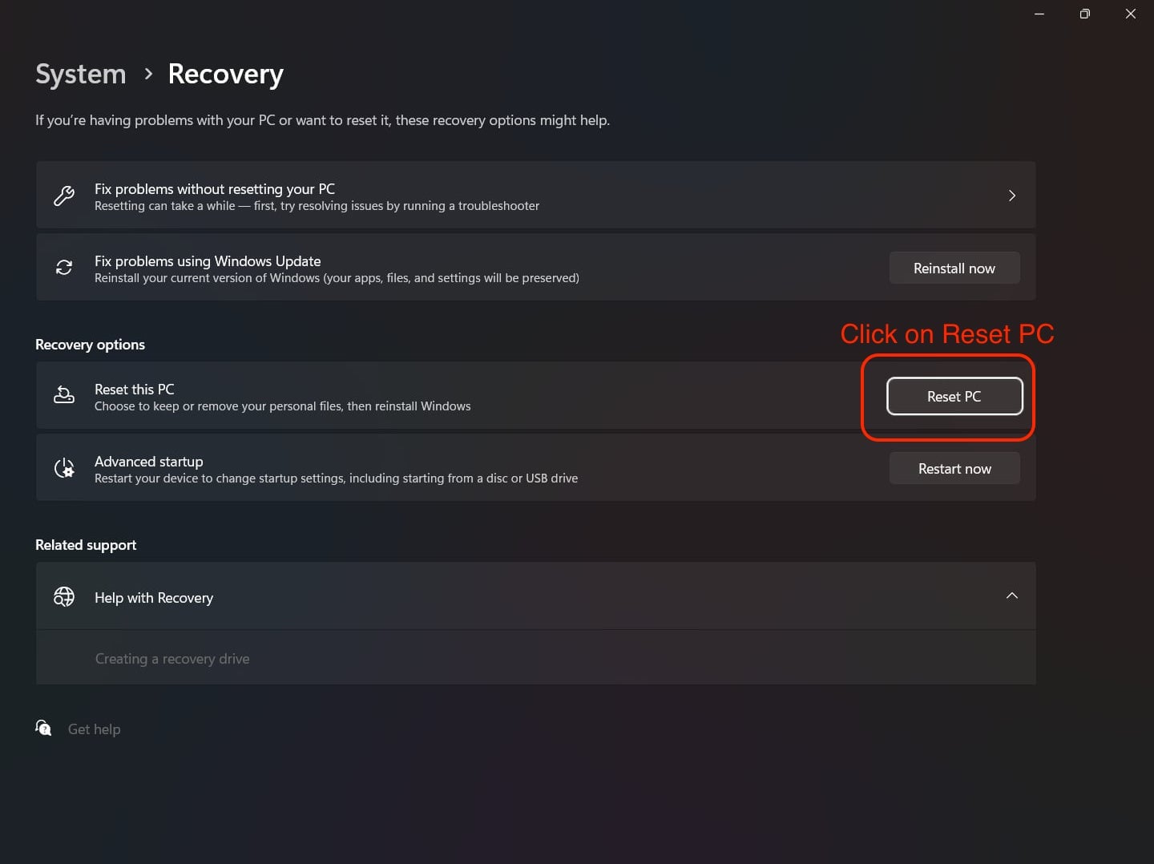The width and height of the screenshot is (1154, 864).
Task: Click the Windows Update refresh icon
Action: click(x=64, y=268)
